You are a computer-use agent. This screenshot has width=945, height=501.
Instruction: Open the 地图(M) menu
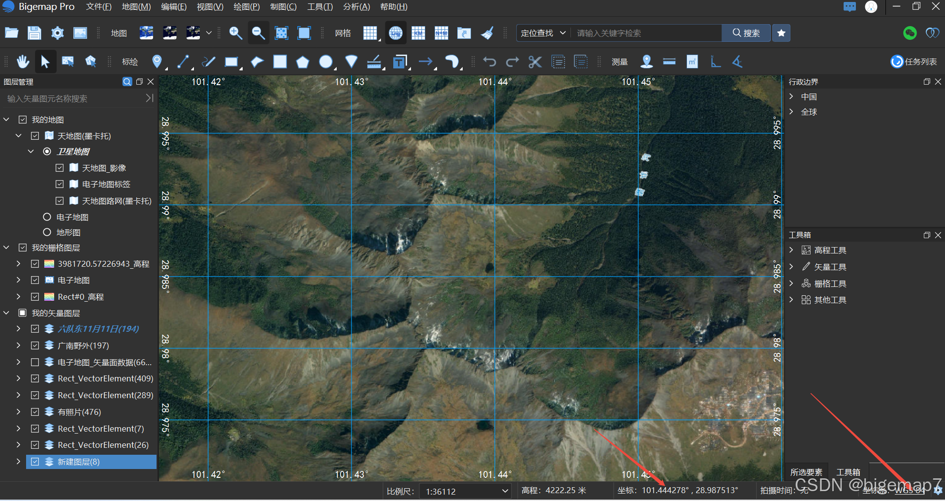[136, 7]
